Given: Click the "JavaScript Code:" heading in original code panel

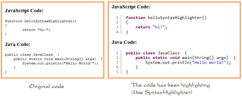Looking at the screenshot, I should 24,11.
